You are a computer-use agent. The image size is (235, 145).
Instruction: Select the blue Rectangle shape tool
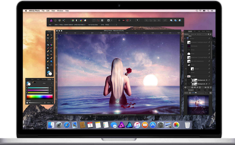tap(51, 61)
